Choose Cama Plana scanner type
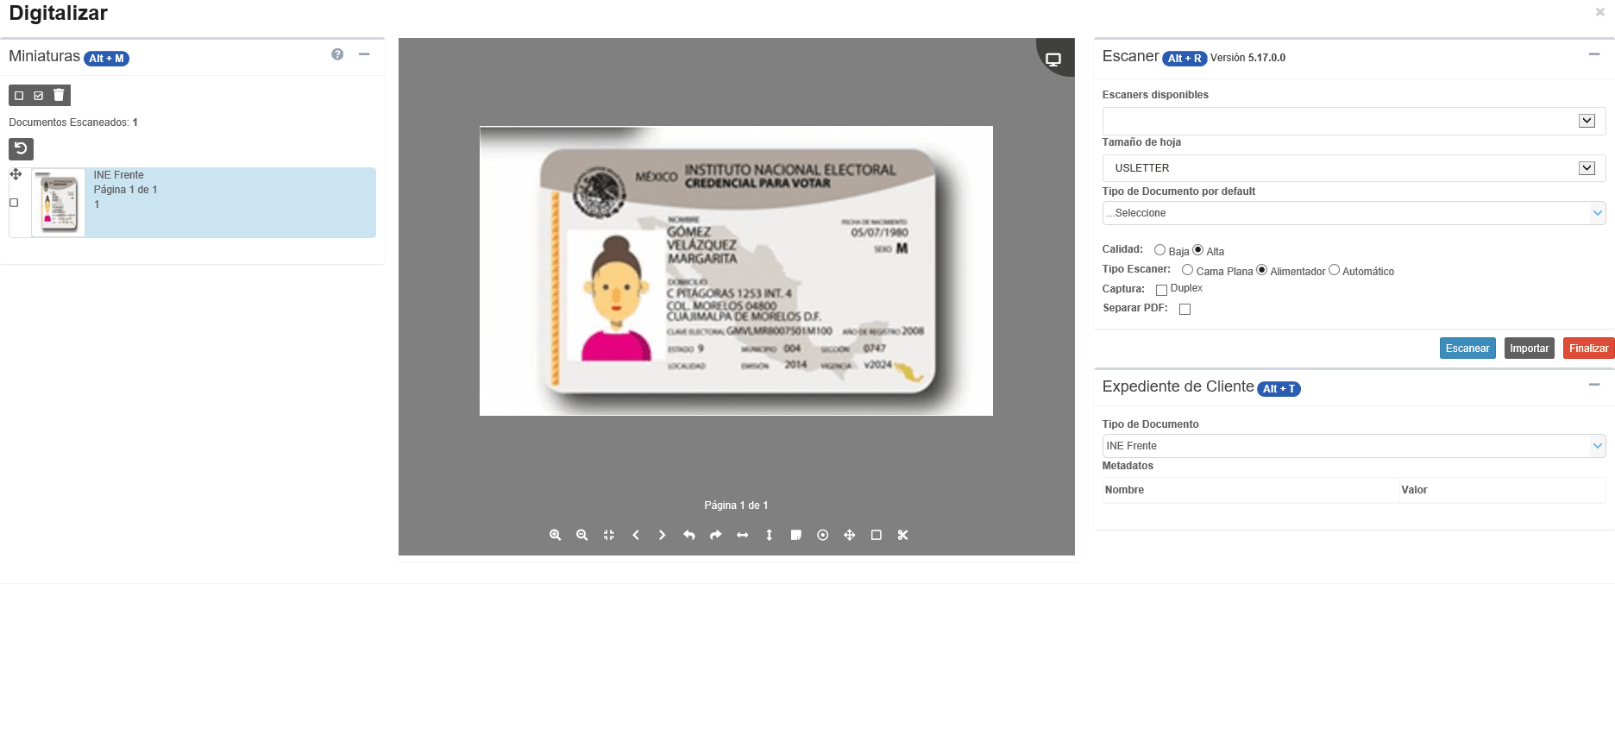The width and height of the screenshot is (1615, 747). pos(1187,270)
